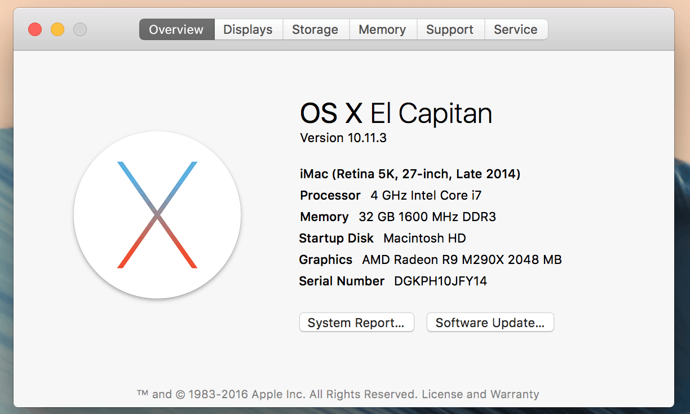Click the serial number DGKPH10JFY14

coord(440,281)
